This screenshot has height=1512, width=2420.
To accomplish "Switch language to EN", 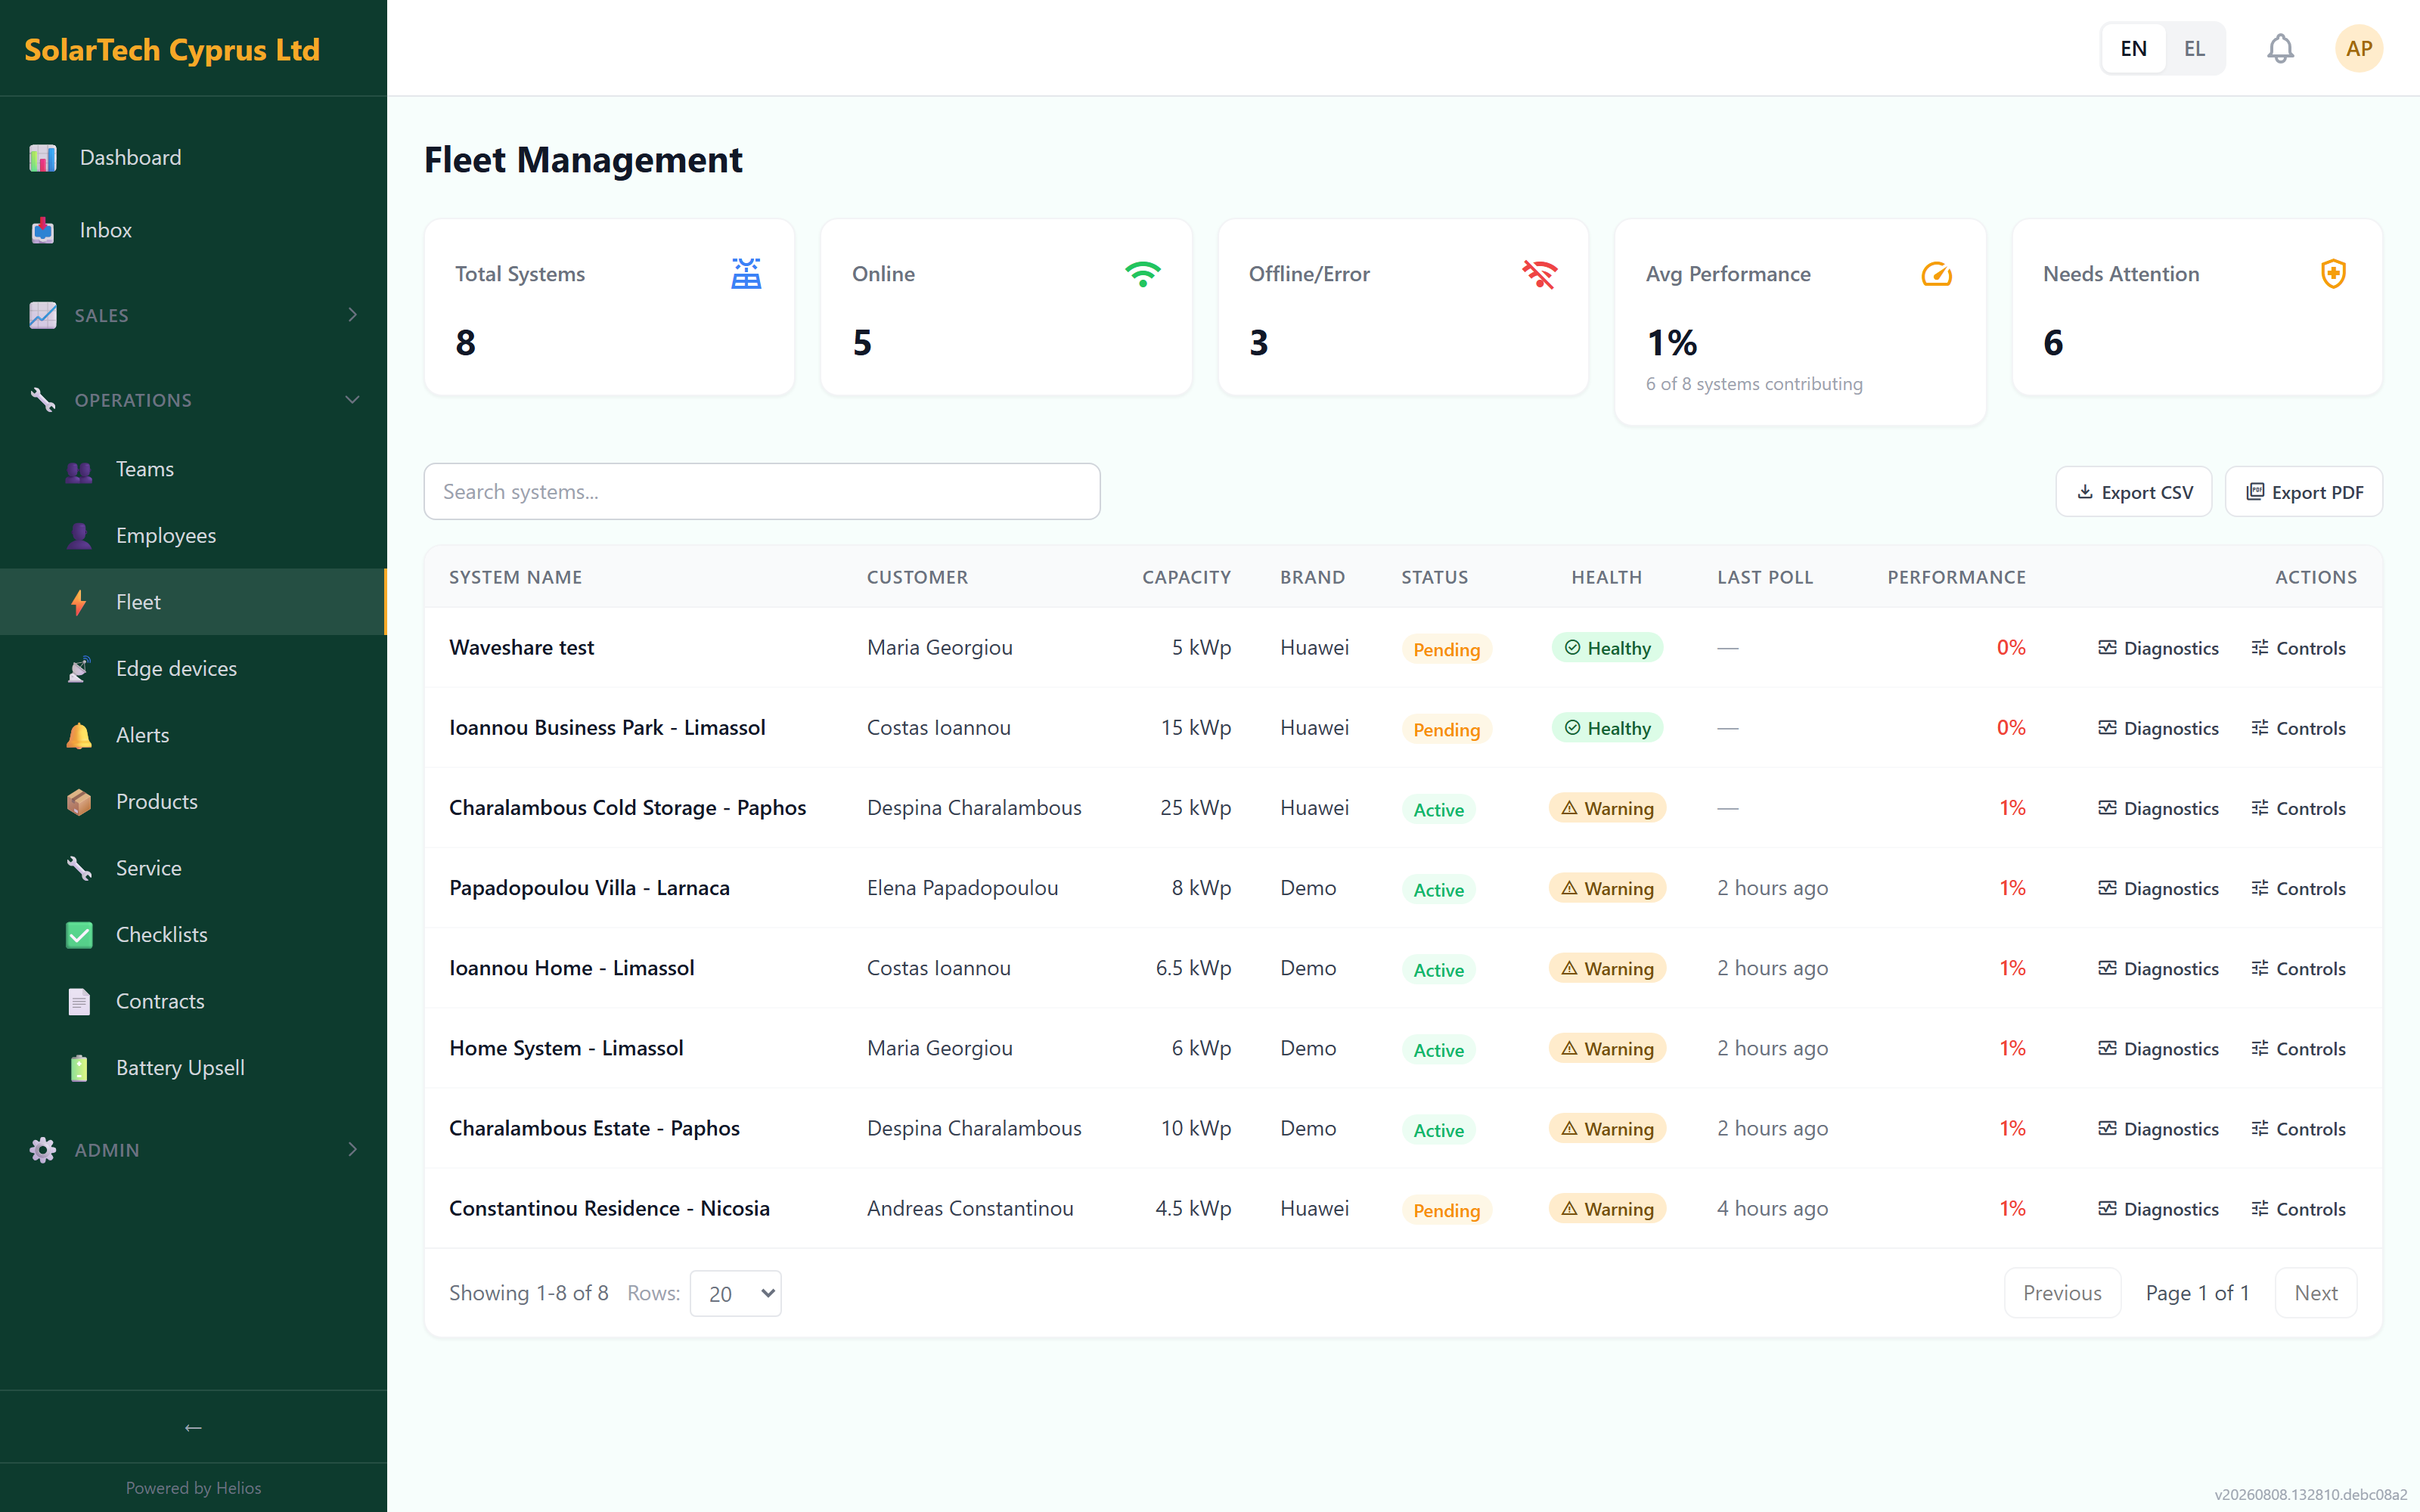I will (x=2133, y=48).
